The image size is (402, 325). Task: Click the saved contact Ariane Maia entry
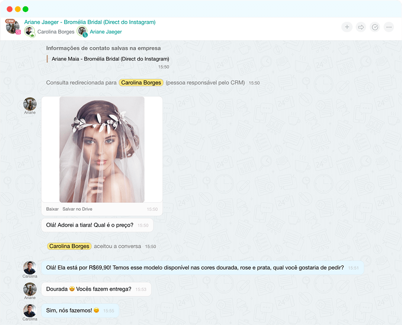(x=110, y=59)
